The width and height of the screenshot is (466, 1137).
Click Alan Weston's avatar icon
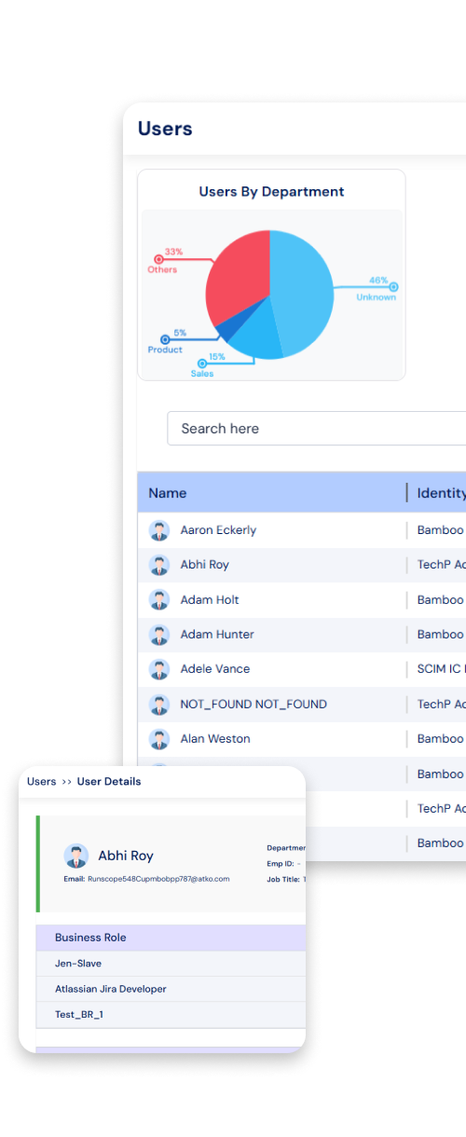click(x=159, y=739)
